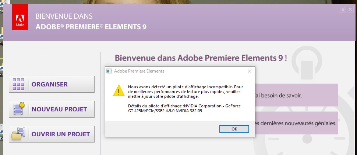The height and width of the screenshot is (155, 357).
Task: Click the 'BIENVENUE DANS' header title text
Action: [64, 16]
